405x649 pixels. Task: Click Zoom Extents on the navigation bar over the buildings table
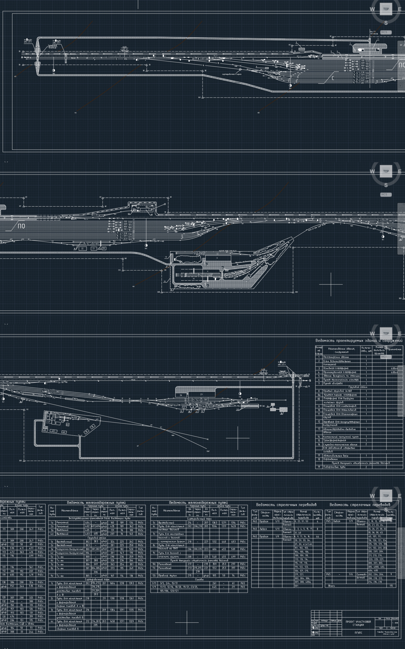(x=401, y=390)
